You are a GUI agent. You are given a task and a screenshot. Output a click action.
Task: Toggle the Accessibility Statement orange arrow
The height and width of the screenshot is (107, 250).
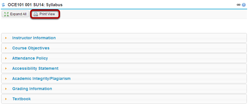click(6, 68)
